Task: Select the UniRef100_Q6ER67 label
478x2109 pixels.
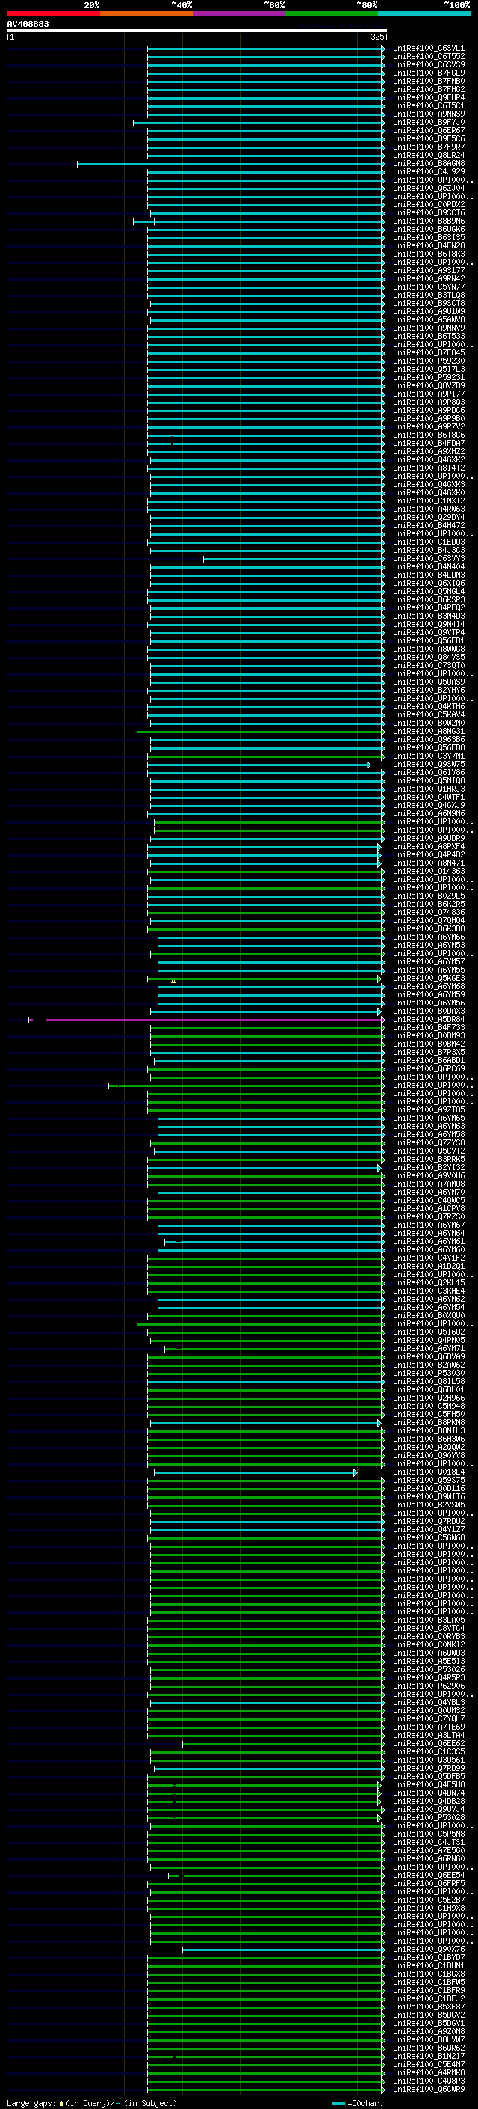Action: point(428,130)
